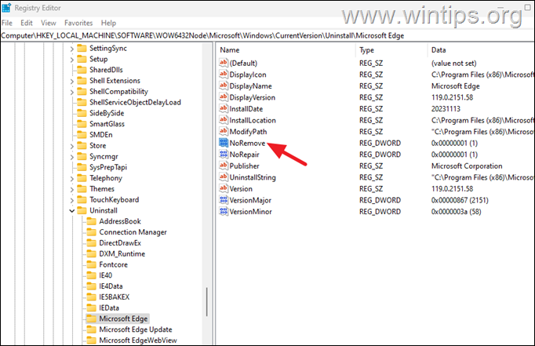Click the Microsoft Corporation publisher data
Screen dimensions: 535x346
click(x=467, y=166)
